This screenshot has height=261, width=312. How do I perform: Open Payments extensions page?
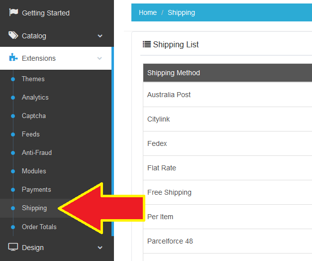tap(36, 189)
